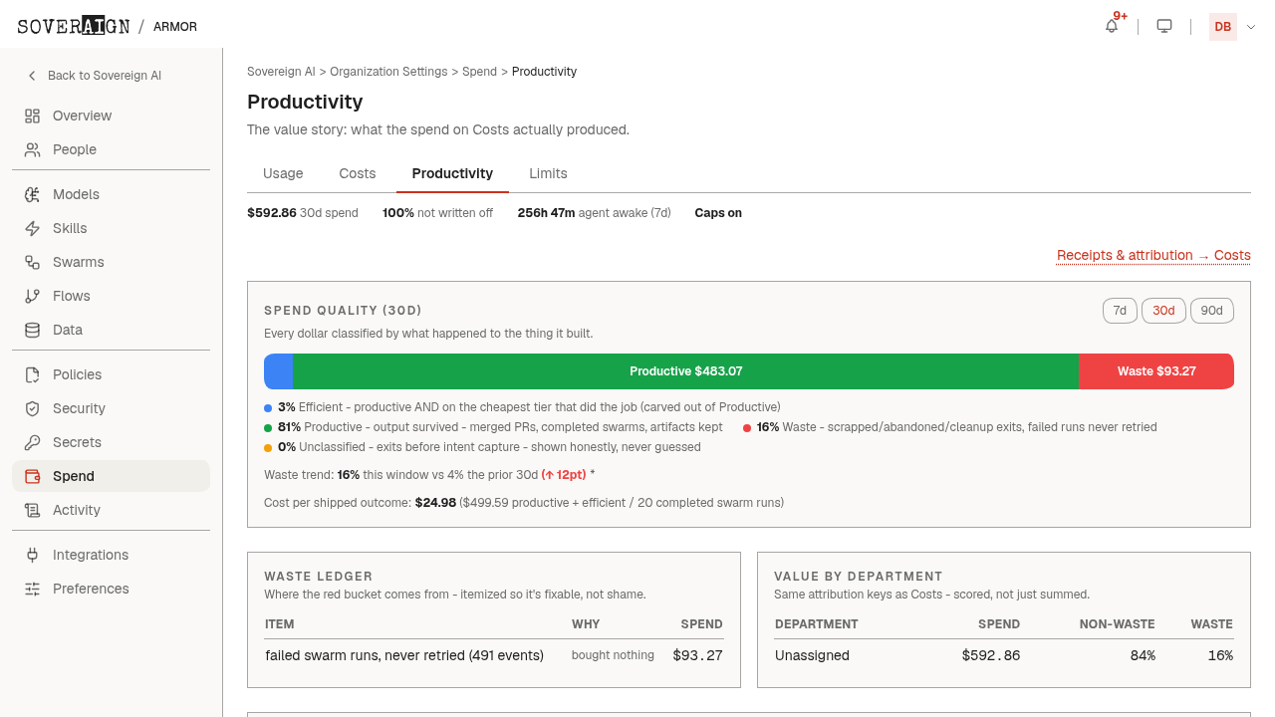Viewport: 1275px width, 717px height.
Task: Click the 84% non-waste value
Action: pyautogui.click(x=1143, y=655)
